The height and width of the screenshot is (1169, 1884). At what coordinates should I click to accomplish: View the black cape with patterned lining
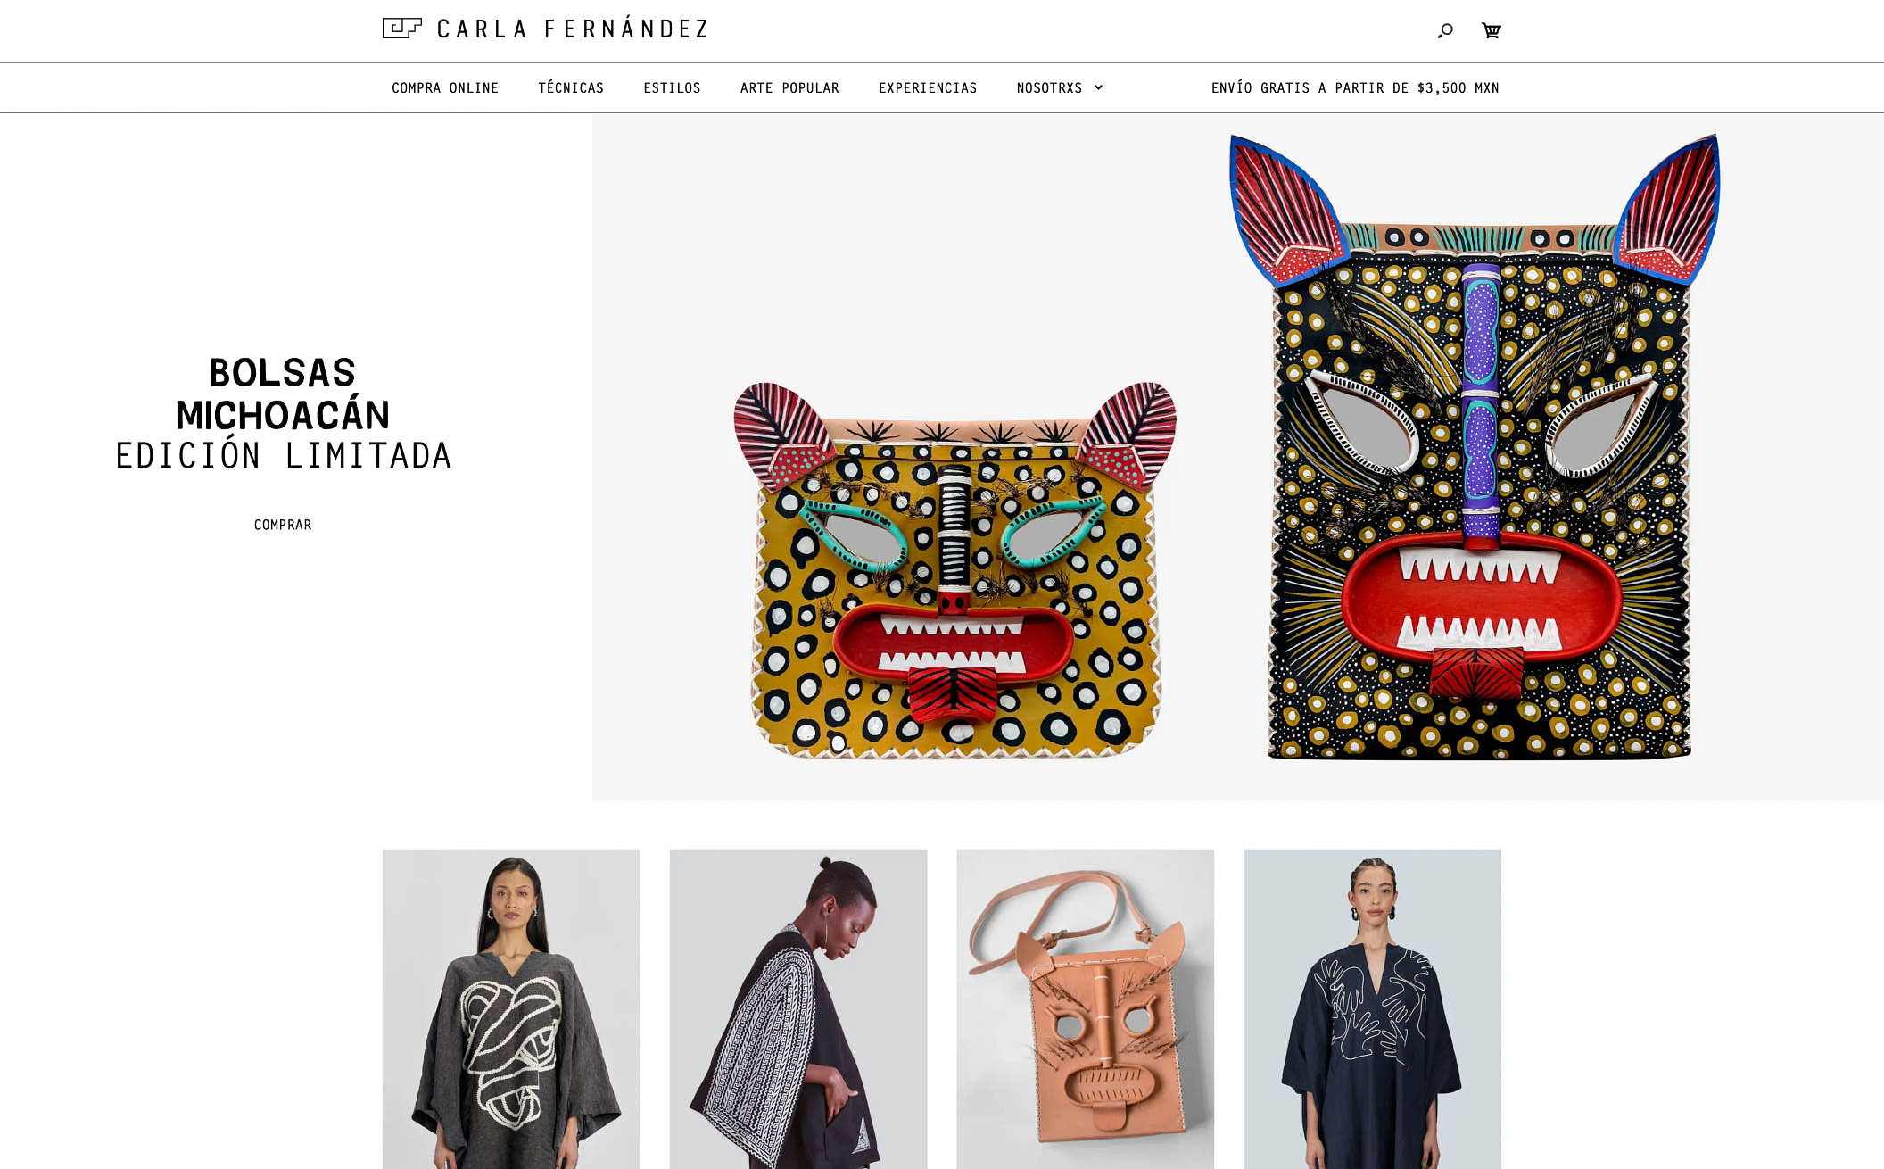[x=798, y=1008]
